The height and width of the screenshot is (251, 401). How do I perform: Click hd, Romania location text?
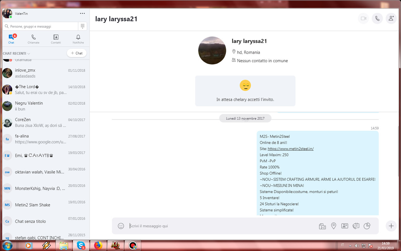(248, 52)
